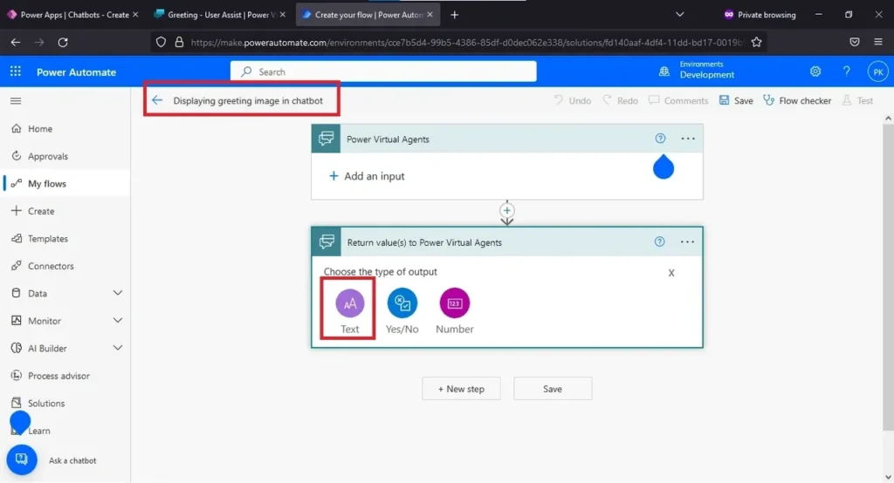Choose the Number output type
Viewport: 894px width, 483px height.
click(454, 310)
